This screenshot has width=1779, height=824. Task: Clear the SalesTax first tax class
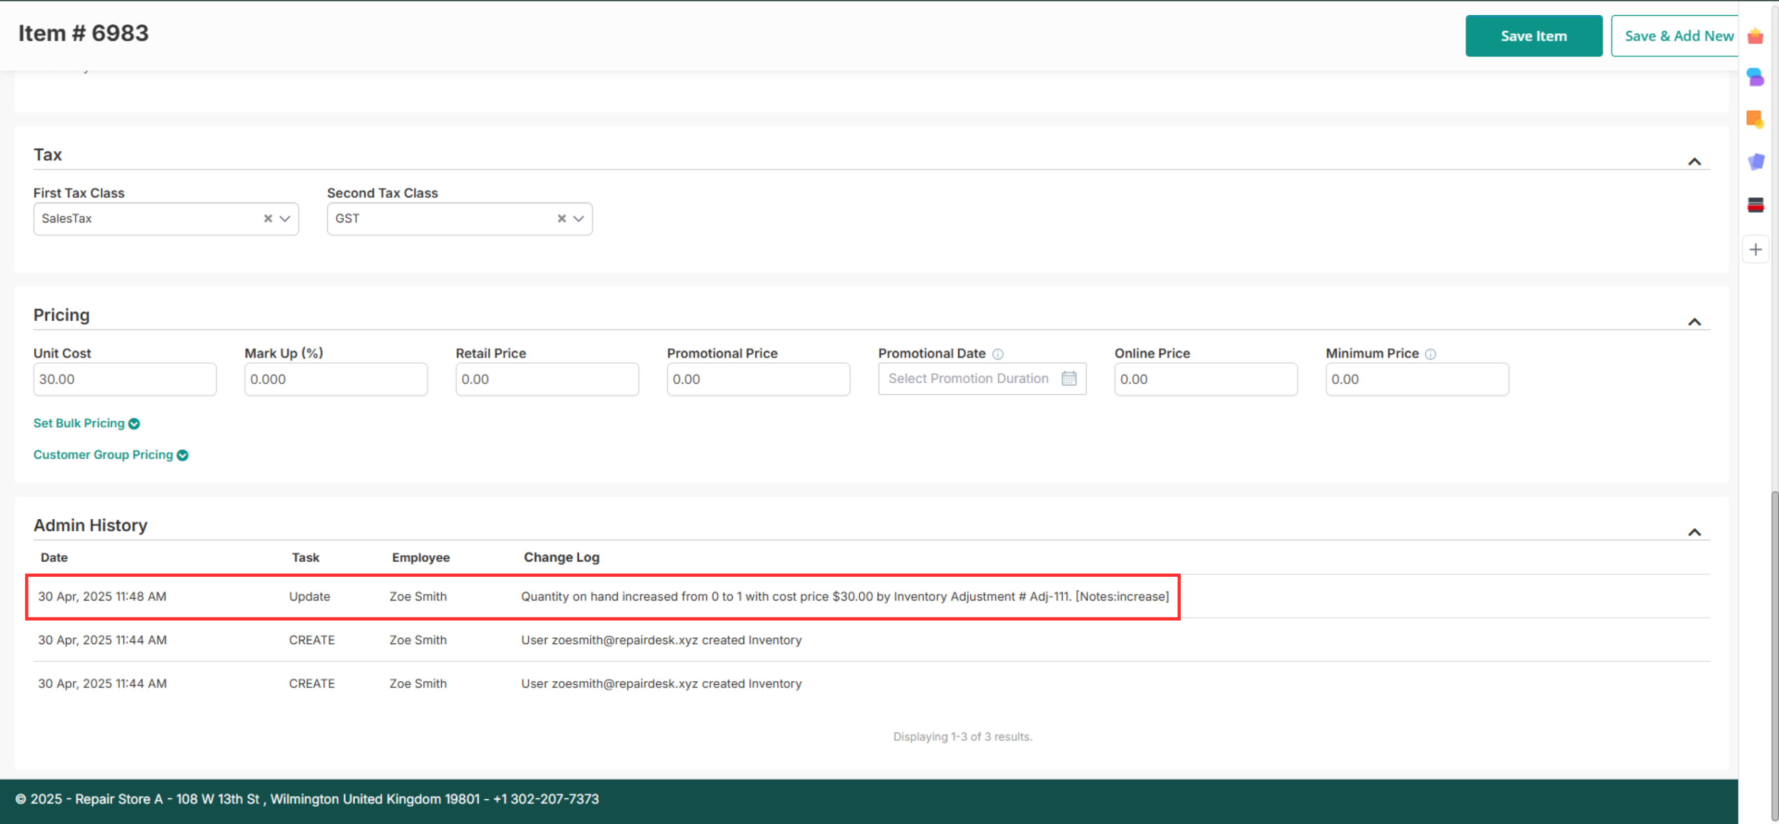pos(268,218)
